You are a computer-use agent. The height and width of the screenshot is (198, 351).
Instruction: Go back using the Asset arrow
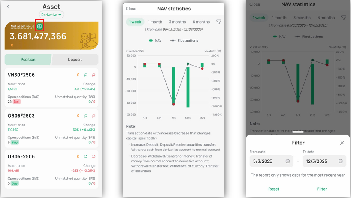(9, 6)
